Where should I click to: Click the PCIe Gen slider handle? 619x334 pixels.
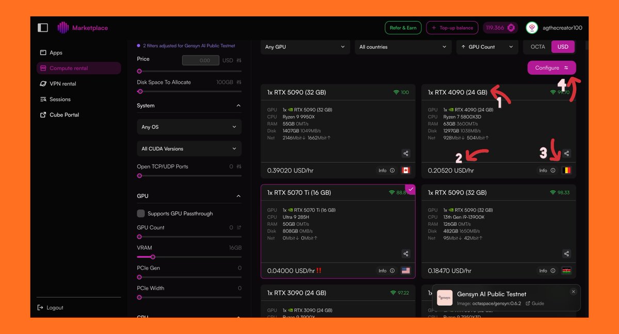point(139,277)
